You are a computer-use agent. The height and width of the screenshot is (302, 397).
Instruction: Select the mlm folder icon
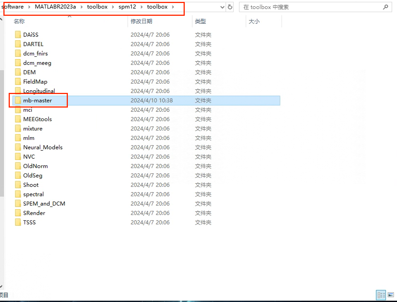(18, 138)
